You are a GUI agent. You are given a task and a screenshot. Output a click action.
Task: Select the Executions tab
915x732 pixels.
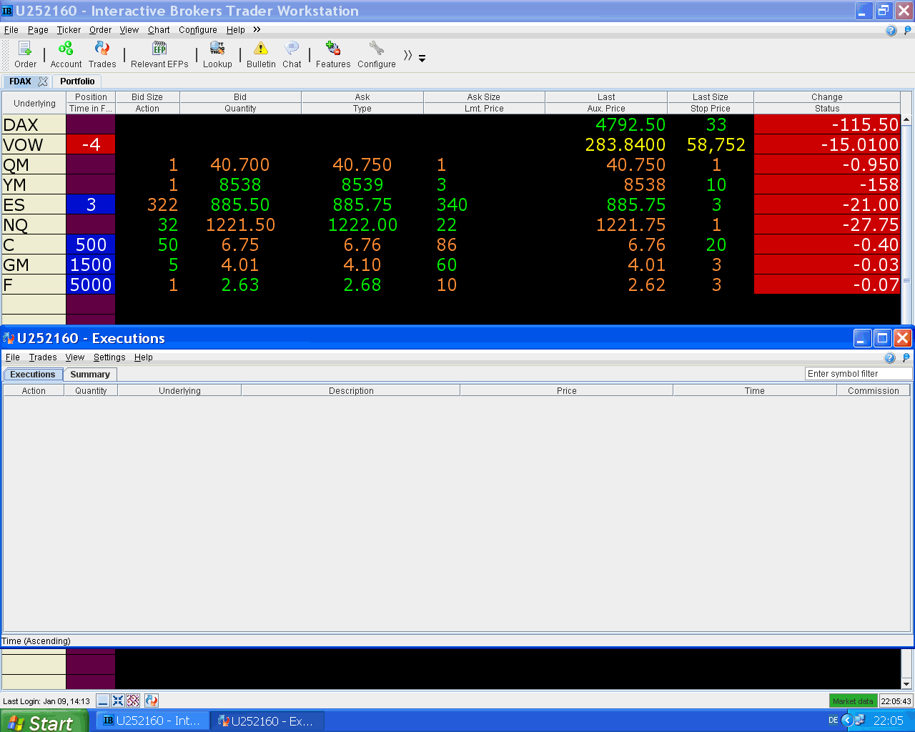(x=33, y=375)
